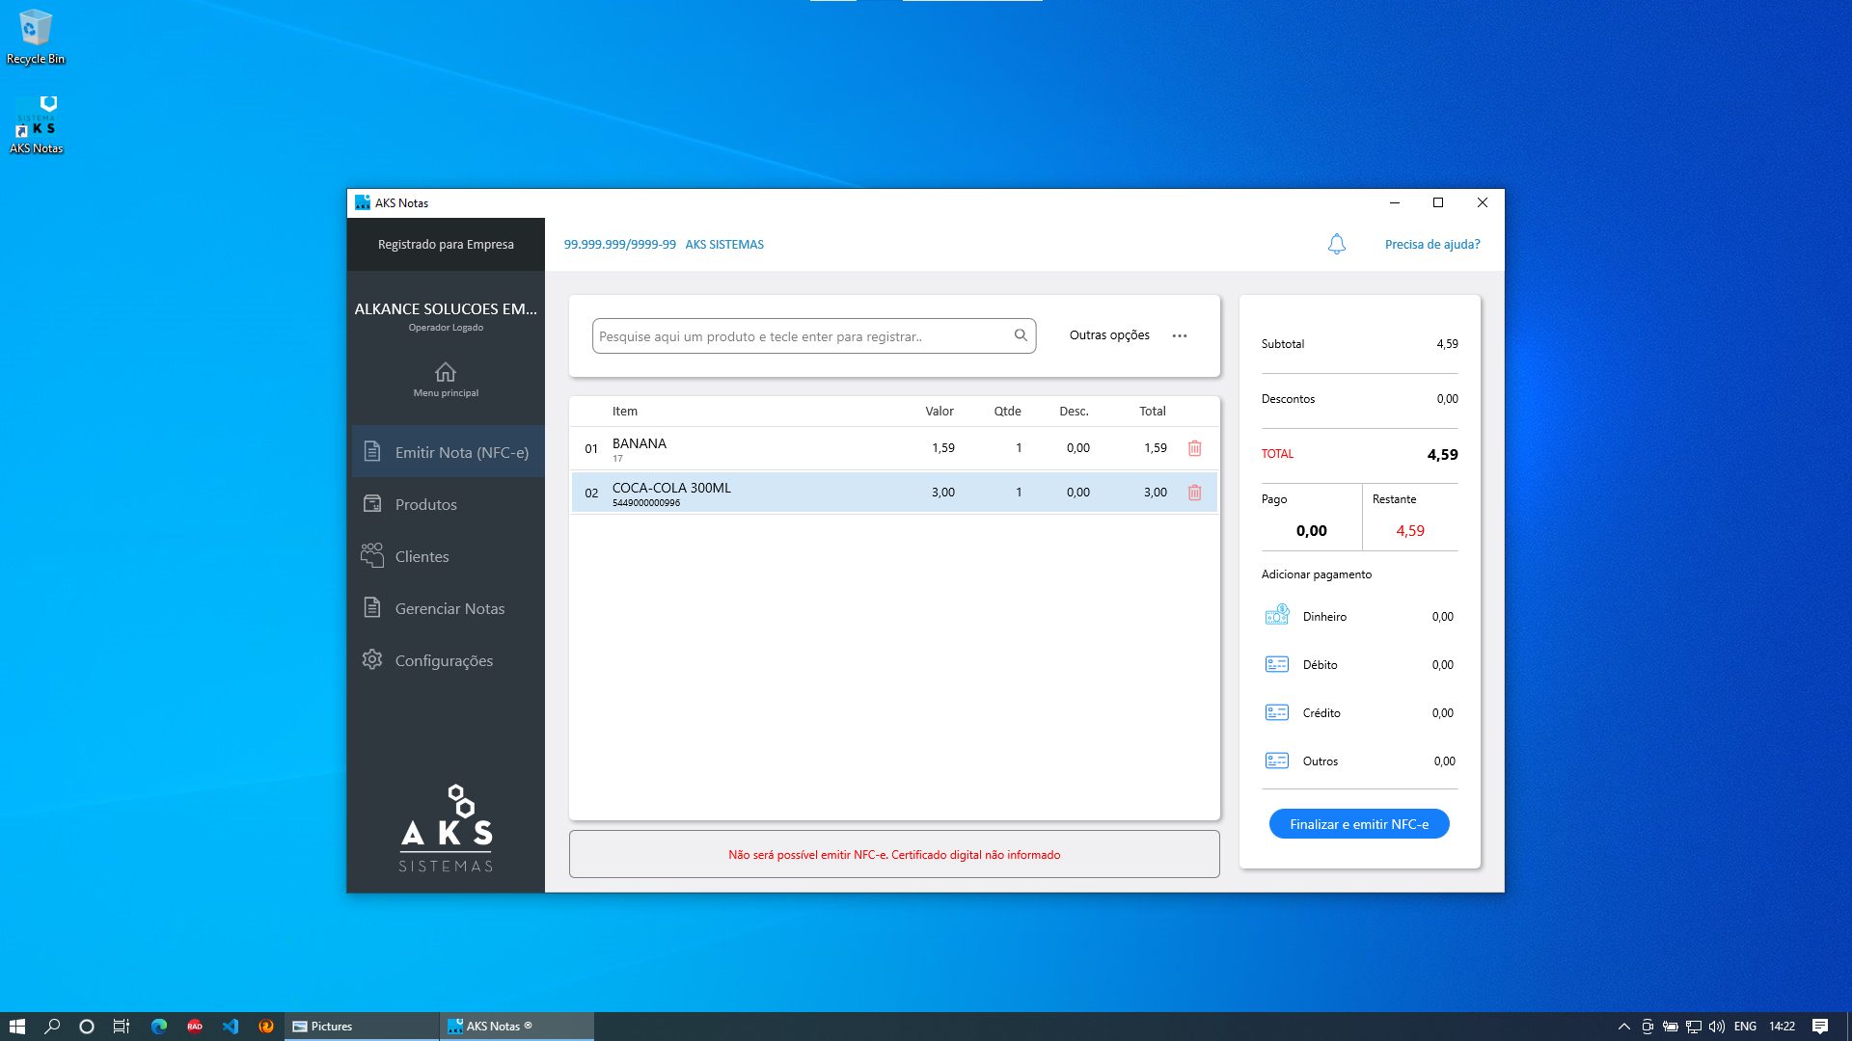Go to Menu principal

coord(446,379)
